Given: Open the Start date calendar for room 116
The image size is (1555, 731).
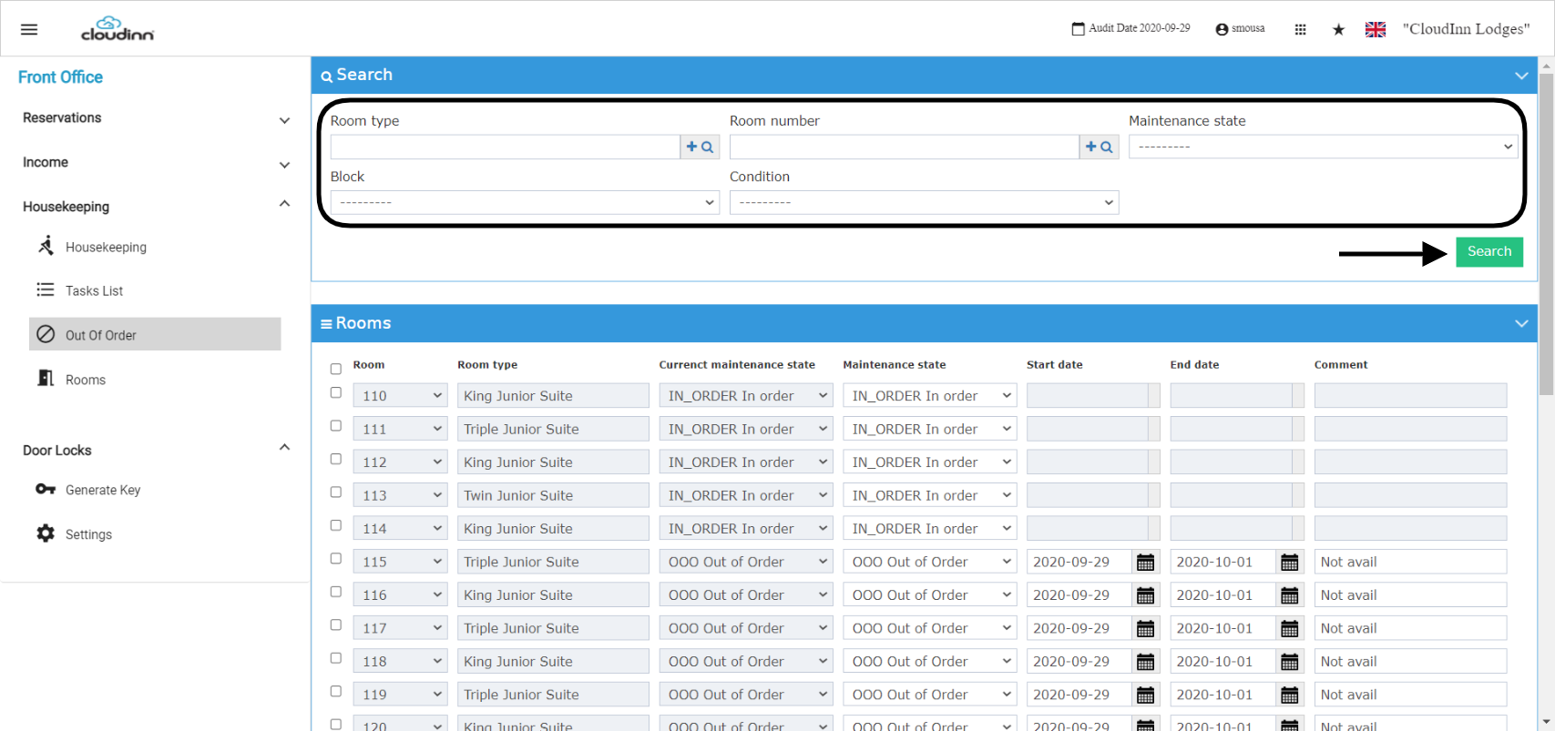Looking at the screenshot, I should point(1145,595).
